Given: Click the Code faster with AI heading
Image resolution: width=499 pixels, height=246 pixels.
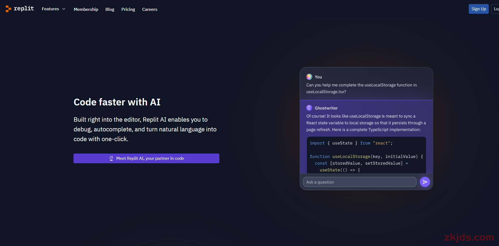Looking at the screenshot, I should tap(117, 102).
